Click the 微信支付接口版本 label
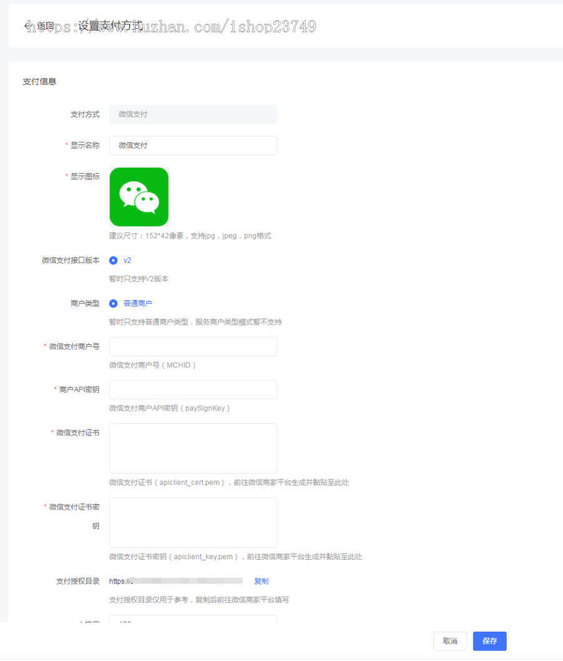 point(71,261)
